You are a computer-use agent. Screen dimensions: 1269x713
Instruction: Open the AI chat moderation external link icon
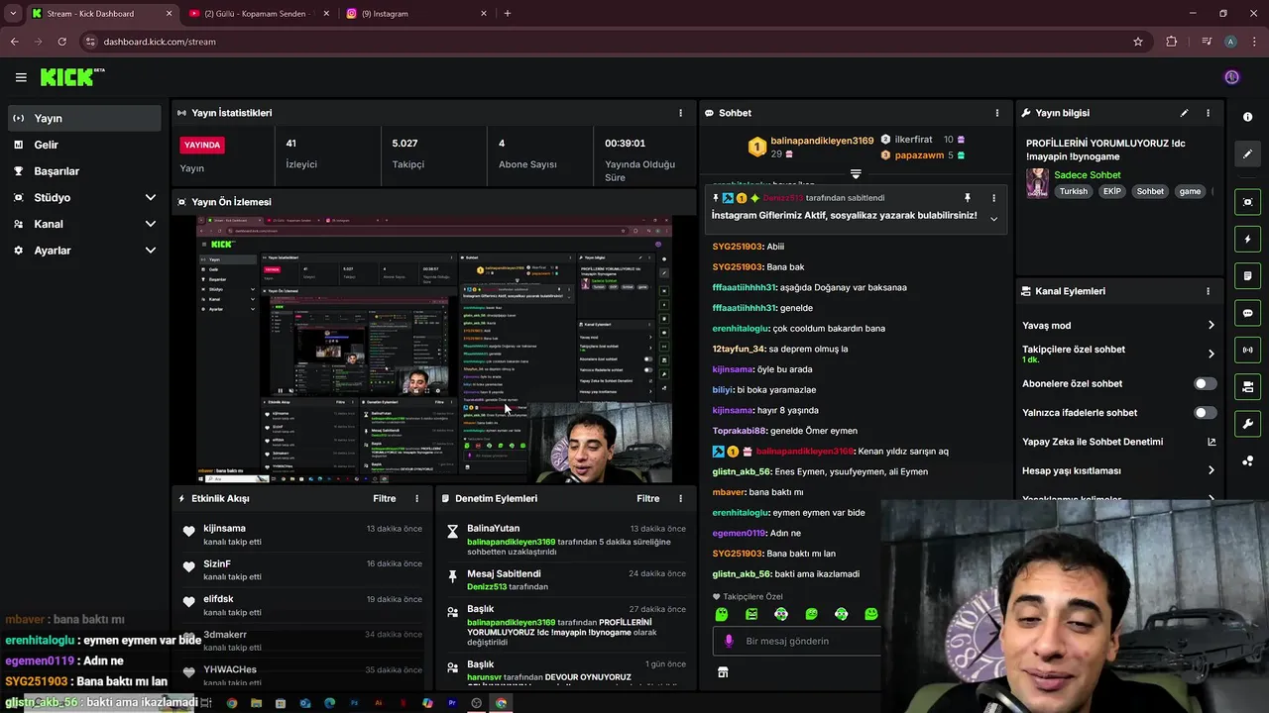coord(1211,442)
